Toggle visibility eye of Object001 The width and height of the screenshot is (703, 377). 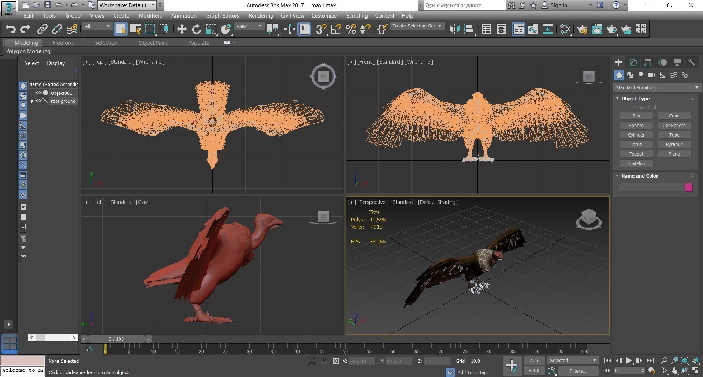pos(38,93)
